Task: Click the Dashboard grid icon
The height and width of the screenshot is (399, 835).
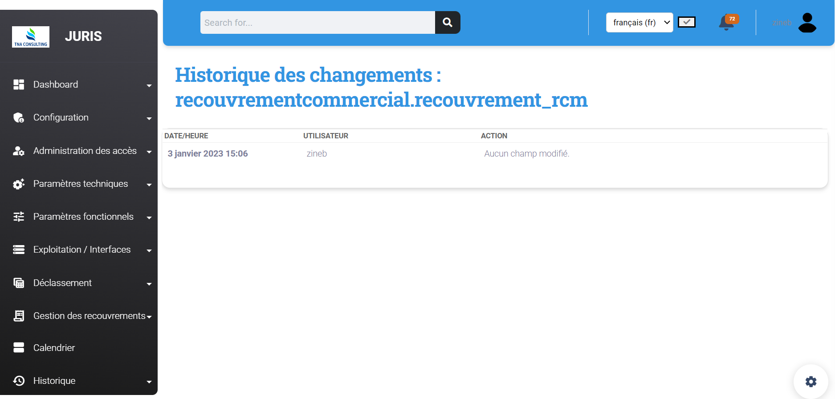Action: point(19,85)
